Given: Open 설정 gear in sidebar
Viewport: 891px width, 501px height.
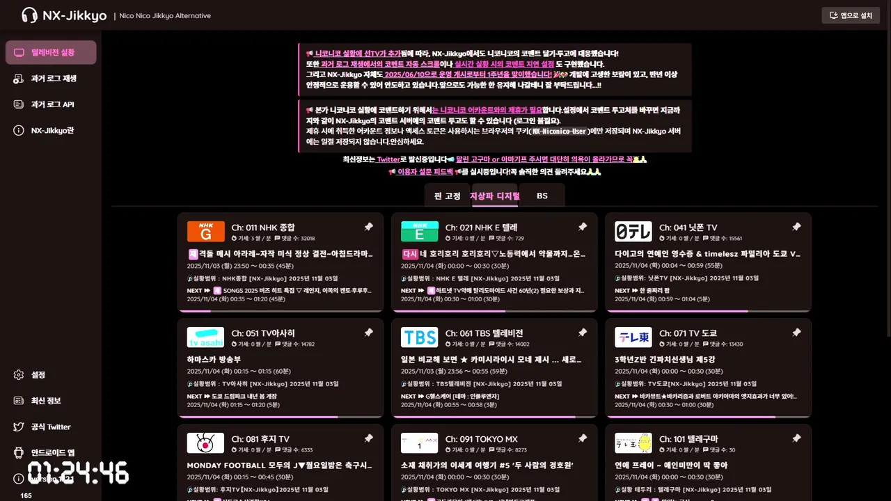Looking at the screenshot, I should point(51,375).
